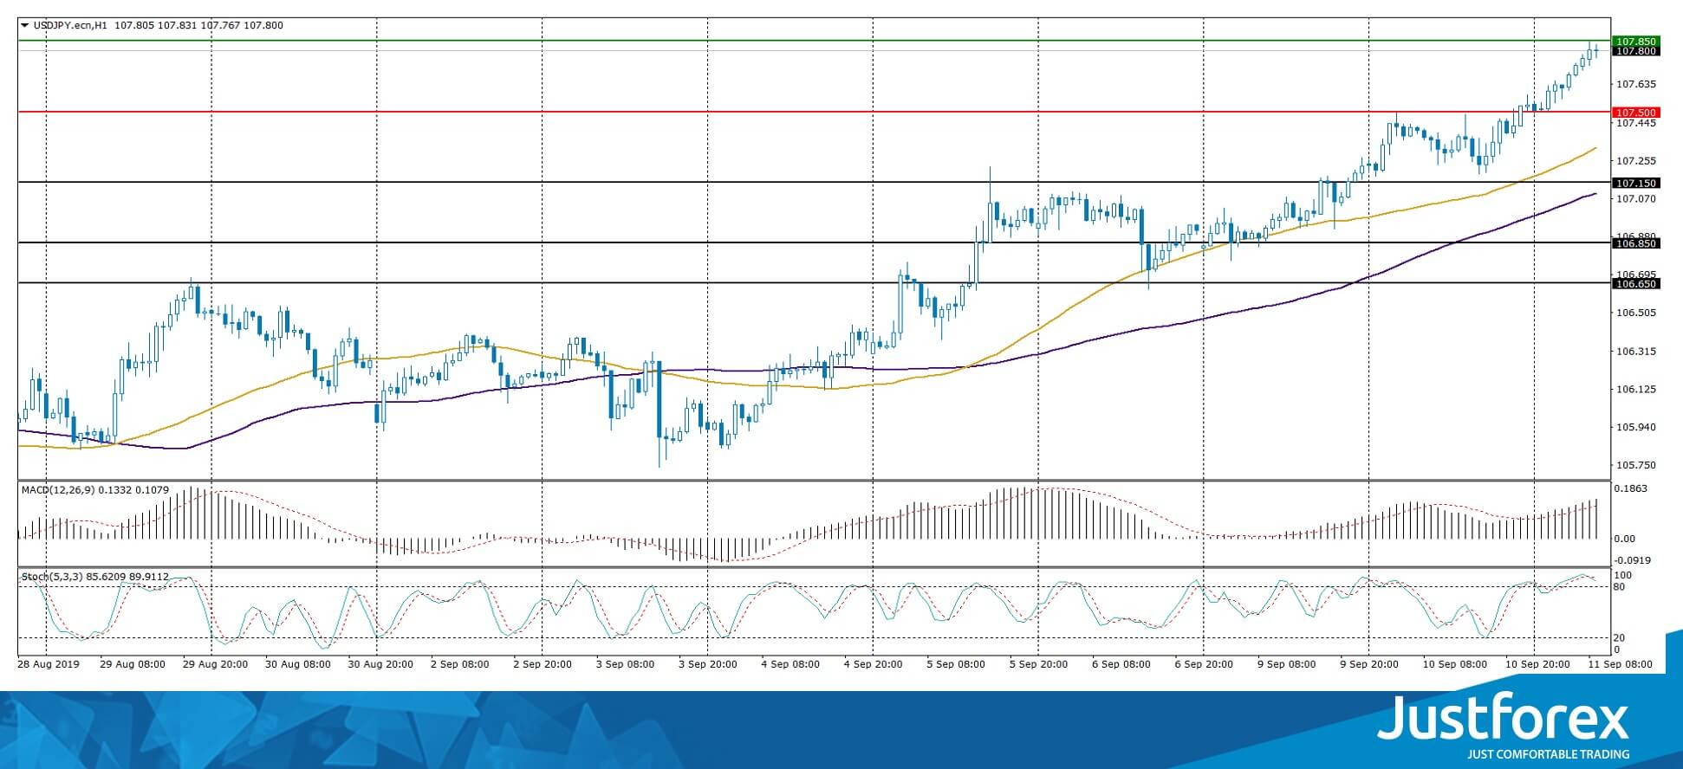Select the 30 Aug 08:00 time label
Screen dimensions: 1683x769
tap(297, 664)
